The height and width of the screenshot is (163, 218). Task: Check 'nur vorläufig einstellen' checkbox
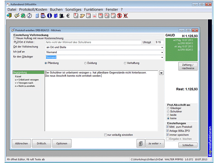click(x=105, y=135)
